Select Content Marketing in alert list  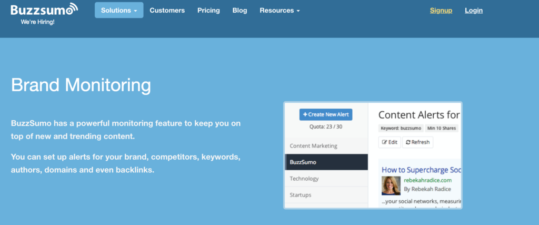pos(326,145)
